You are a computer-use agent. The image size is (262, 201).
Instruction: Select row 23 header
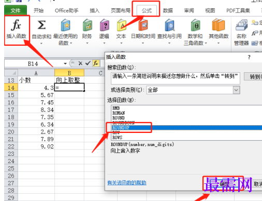click(x=11, y=154)
